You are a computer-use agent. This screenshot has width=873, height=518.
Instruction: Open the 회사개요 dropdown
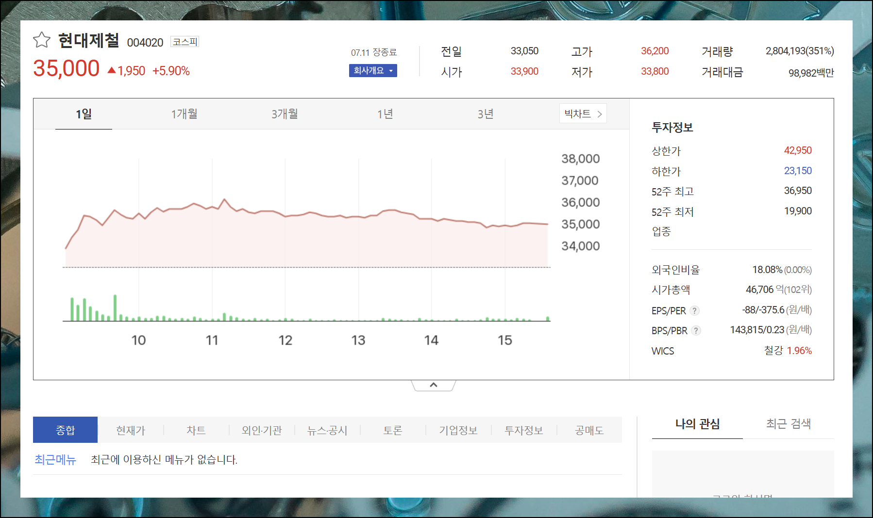(373, 70)
